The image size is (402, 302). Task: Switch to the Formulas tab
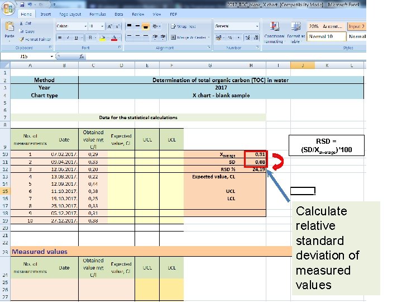coord(98,14)
